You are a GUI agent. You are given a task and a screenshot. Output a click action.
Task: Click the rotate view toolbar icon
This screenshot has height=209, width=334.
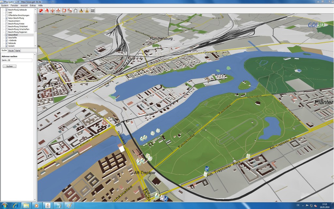(x=64, y=10)
